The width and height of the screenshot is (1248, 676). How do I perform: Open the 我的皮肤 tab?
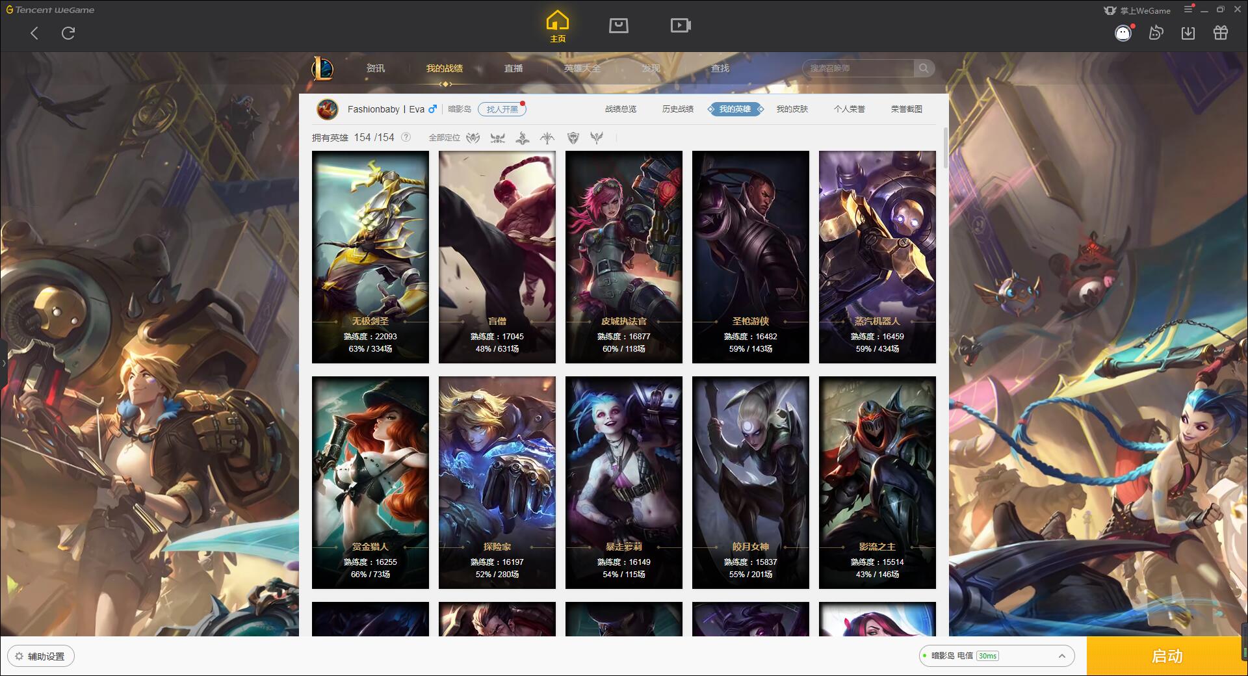tap(792, 109)
